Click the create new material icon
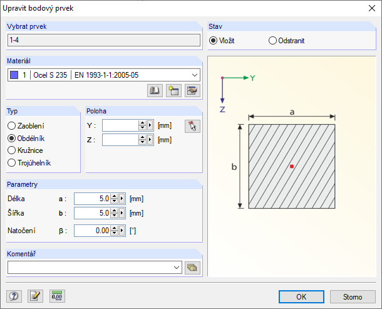 pyautogui.click(x=173, y=91)
